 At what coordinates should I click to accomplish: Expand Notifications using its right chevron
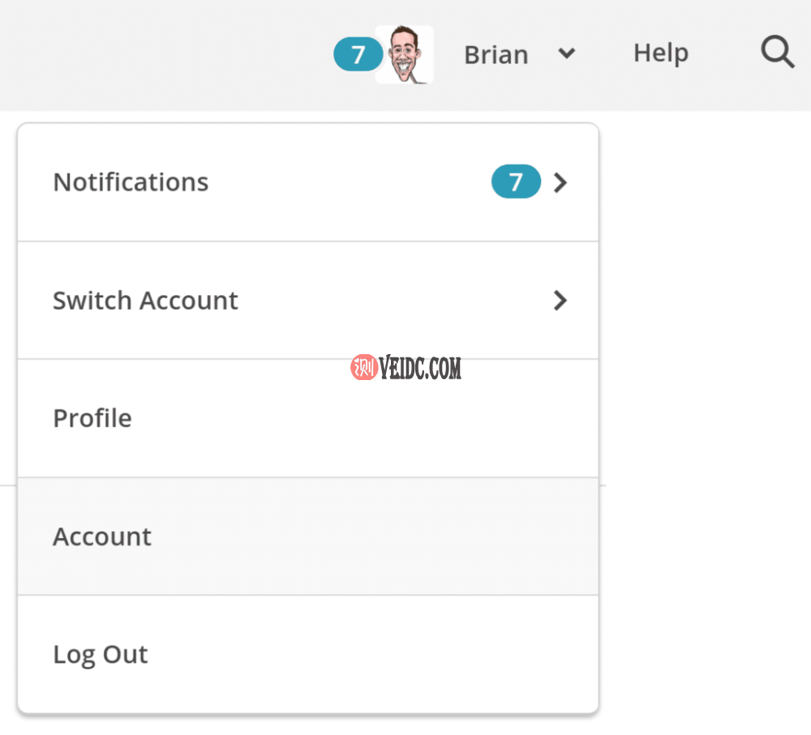[x=560, y=183]
